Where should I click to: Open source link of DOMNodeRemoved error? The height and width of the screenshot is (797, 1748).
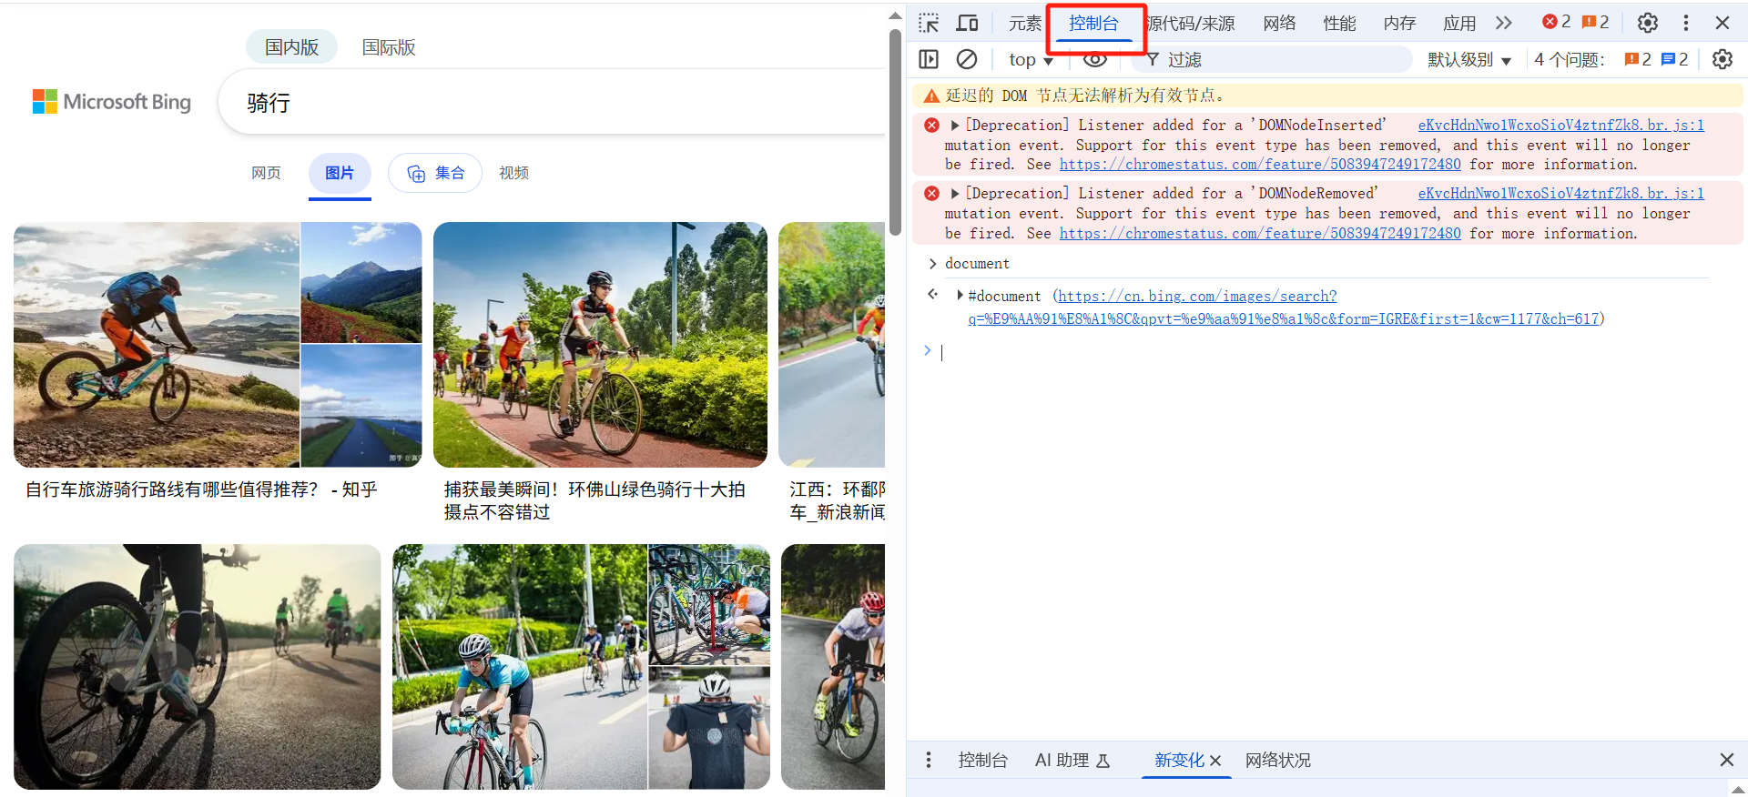[1560, 194]
